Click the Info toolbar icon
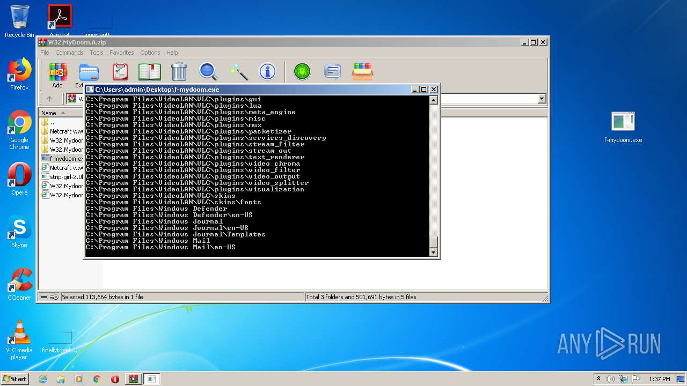Screen dimensions: 687x386 267,71
